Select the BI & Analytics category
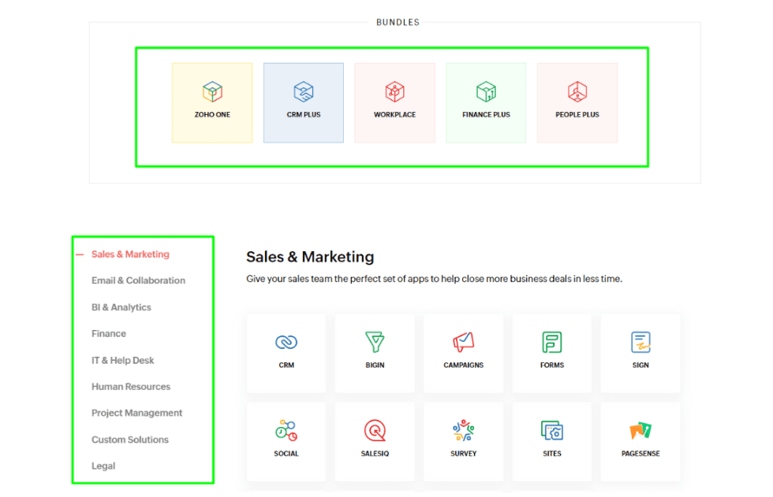This screenshot has height=497, width=773. point(121,307)
